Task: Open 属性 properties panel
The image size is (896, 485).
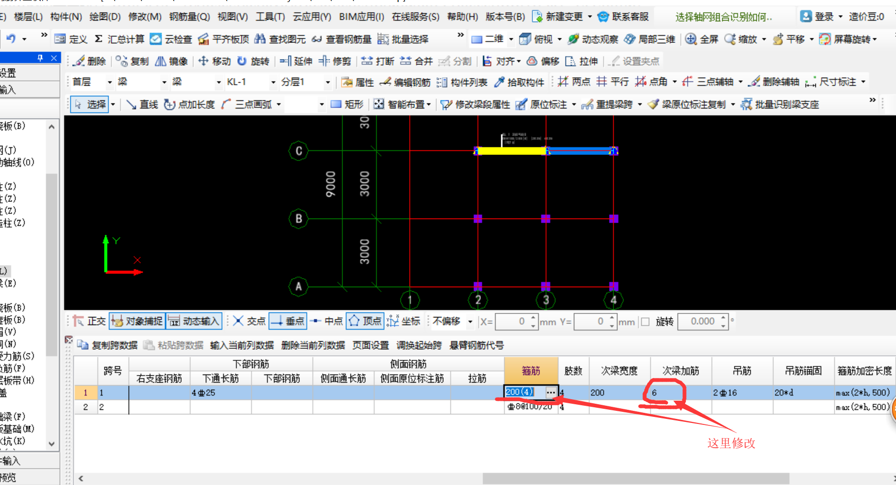Action: coord(357,82)
